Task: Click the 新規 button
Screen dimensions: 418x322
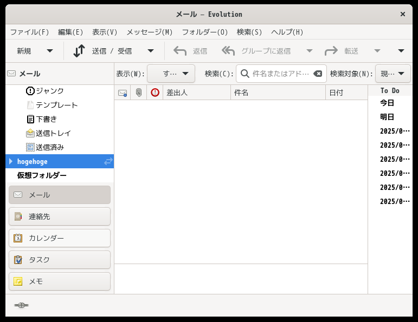Action: pos(24,51)
